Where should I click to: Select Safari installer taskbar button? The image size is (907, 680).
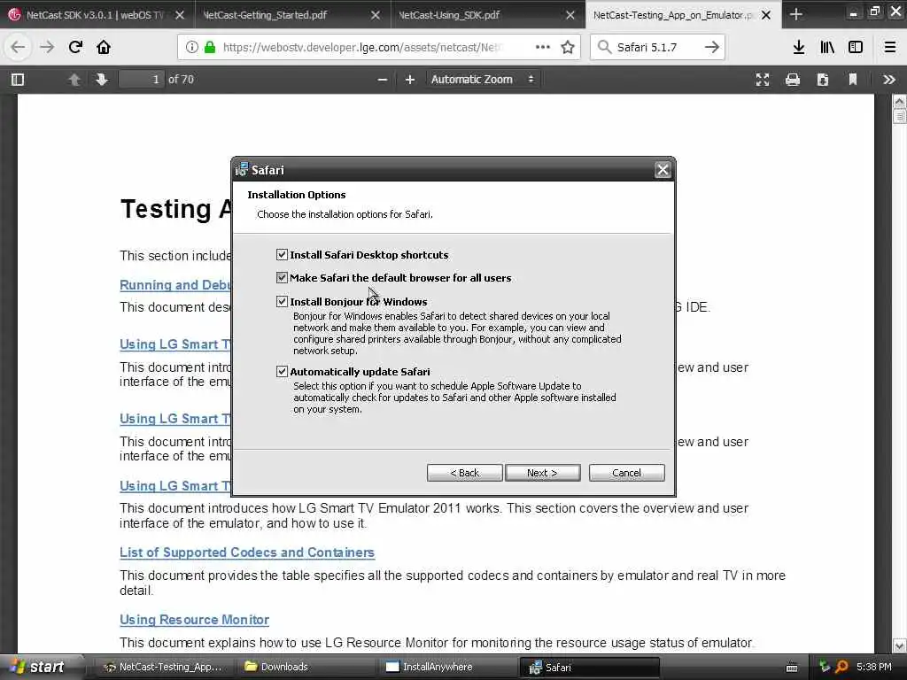[590, 667]
